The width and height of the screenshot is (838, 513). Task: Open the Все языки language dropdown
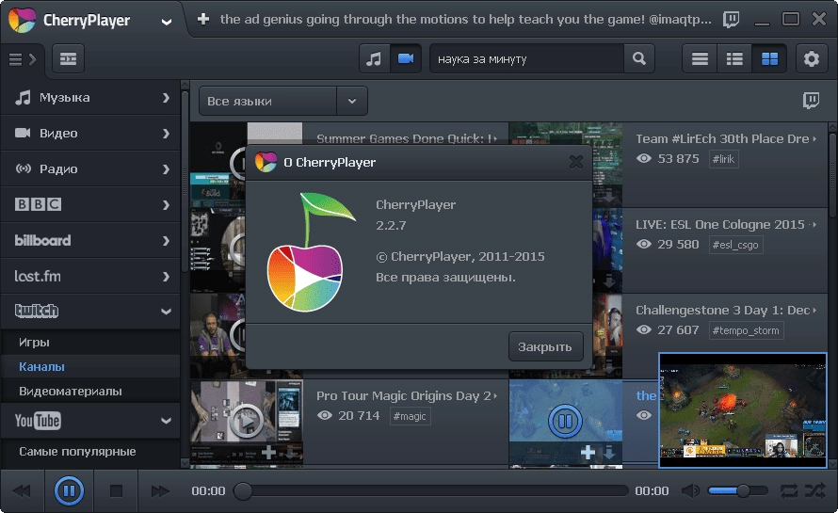click(x=283, y=101)
